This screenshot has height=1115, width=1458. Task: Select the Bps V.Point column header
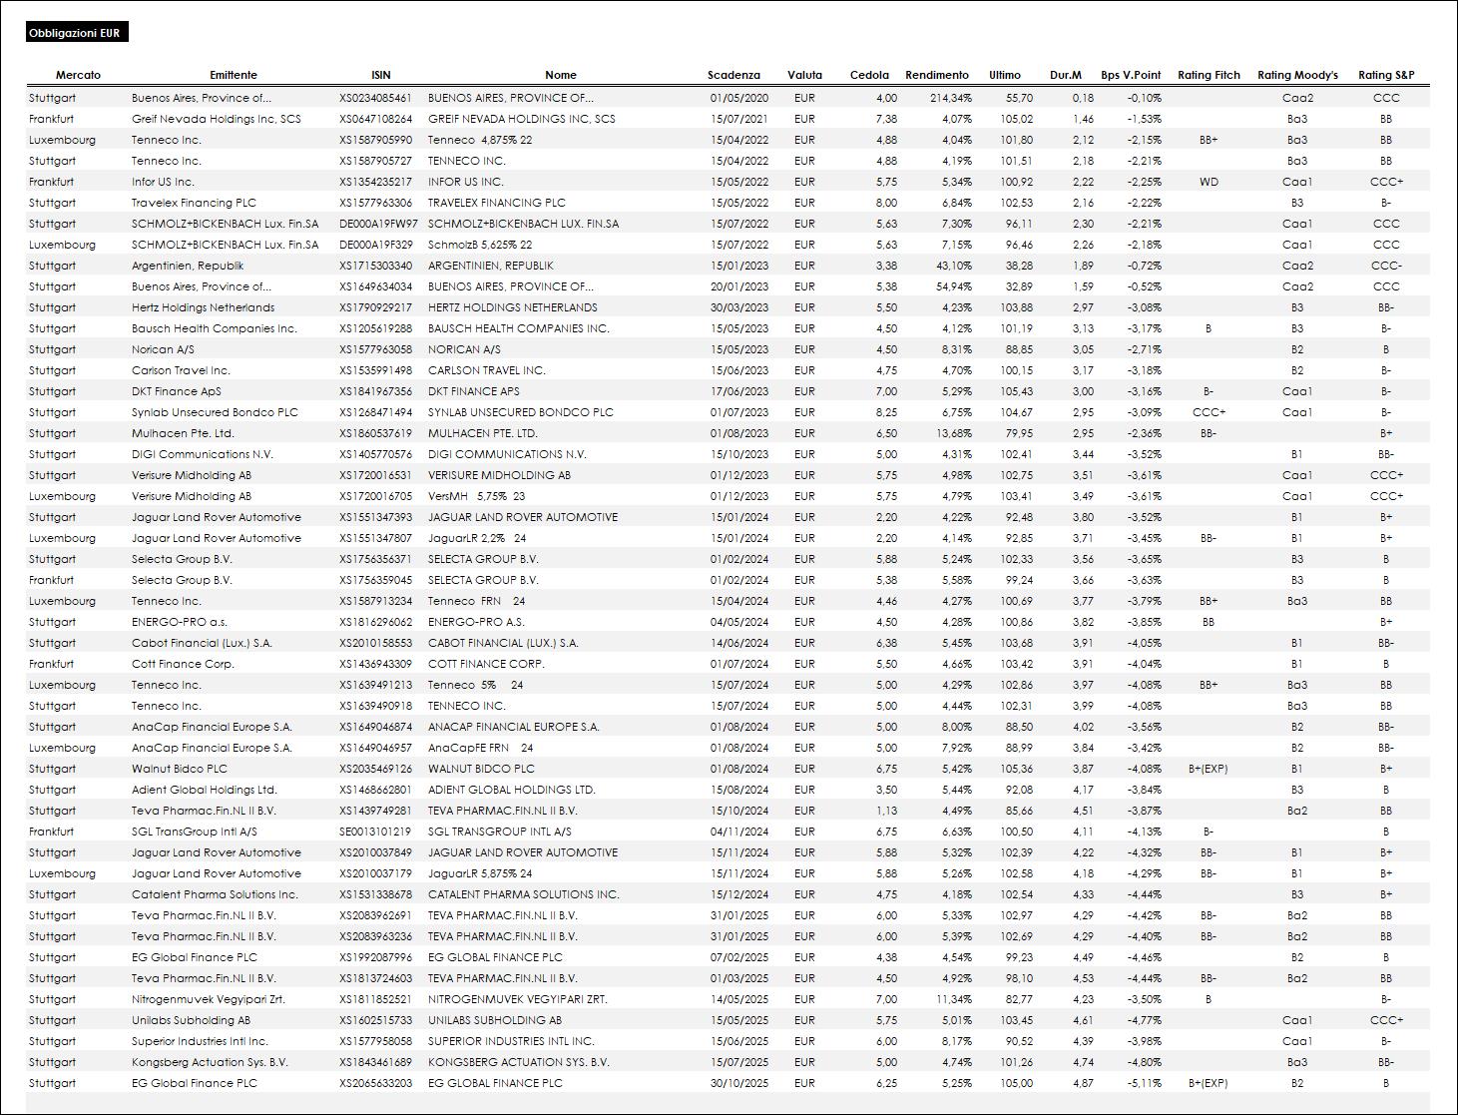[x=1131, y=75]
